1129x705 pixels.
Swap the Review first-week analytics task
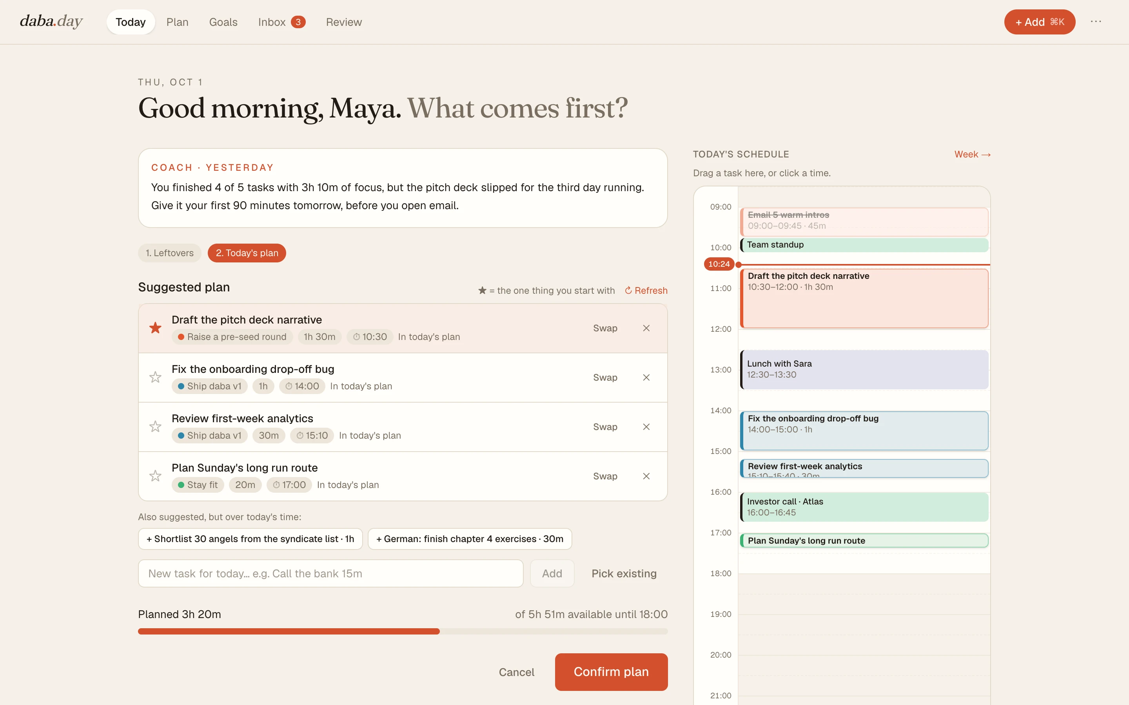click(x=605, y=427)
